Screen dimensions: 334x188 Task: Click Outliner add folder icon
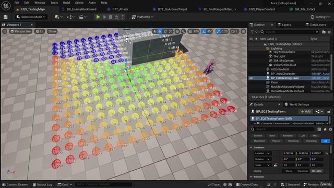click(324, 32)
